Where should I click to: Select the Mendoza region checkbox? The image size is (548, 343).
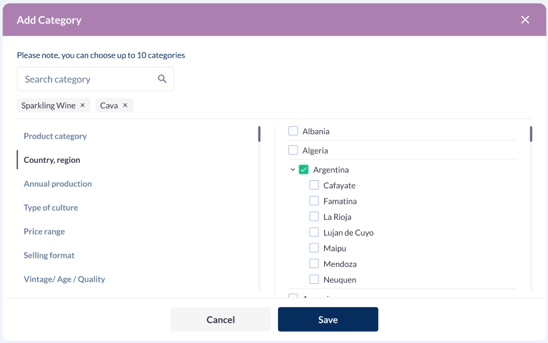click(314, 264)
